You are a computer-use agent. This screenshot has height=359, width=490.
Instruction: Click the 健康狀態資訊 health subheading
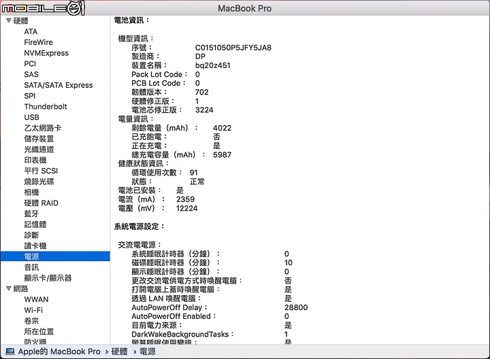tap(143, 164)
